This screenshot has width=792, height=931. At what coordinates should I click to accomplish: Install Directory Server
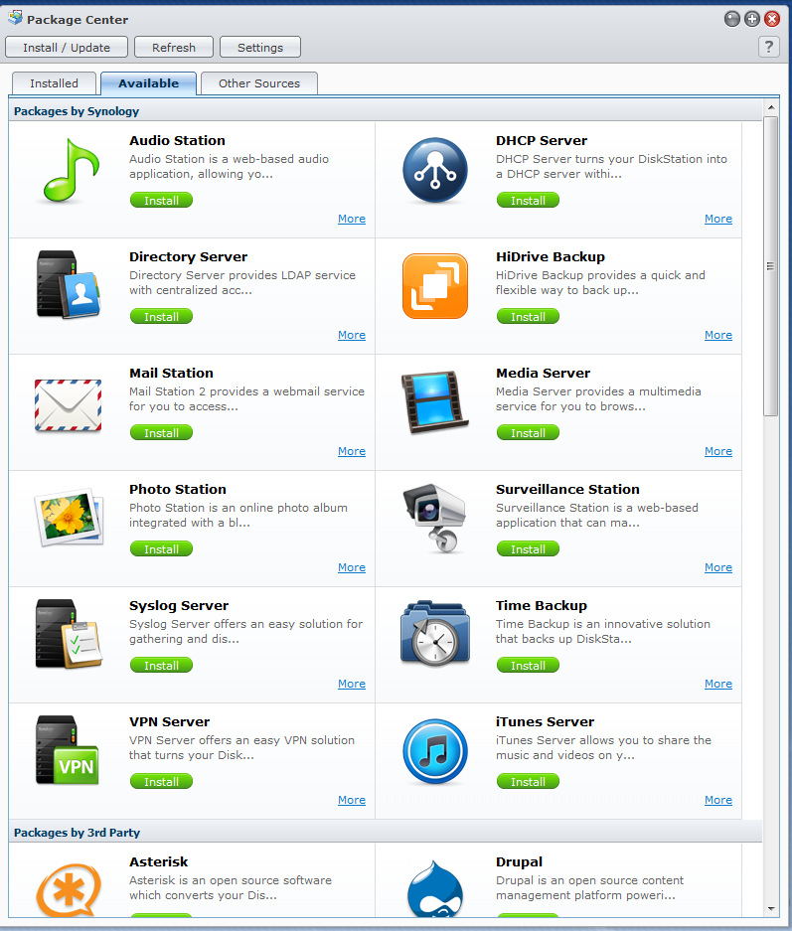click(x=162, y=317)
